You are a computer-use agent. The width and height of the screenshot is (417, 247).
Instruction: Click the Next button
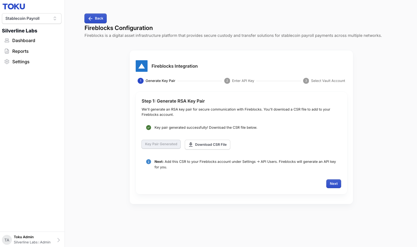pyautogui.click(x=334, y=184)
